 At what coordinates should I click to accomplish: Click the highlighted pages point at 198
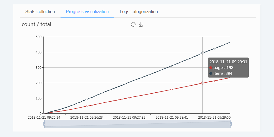202,83
